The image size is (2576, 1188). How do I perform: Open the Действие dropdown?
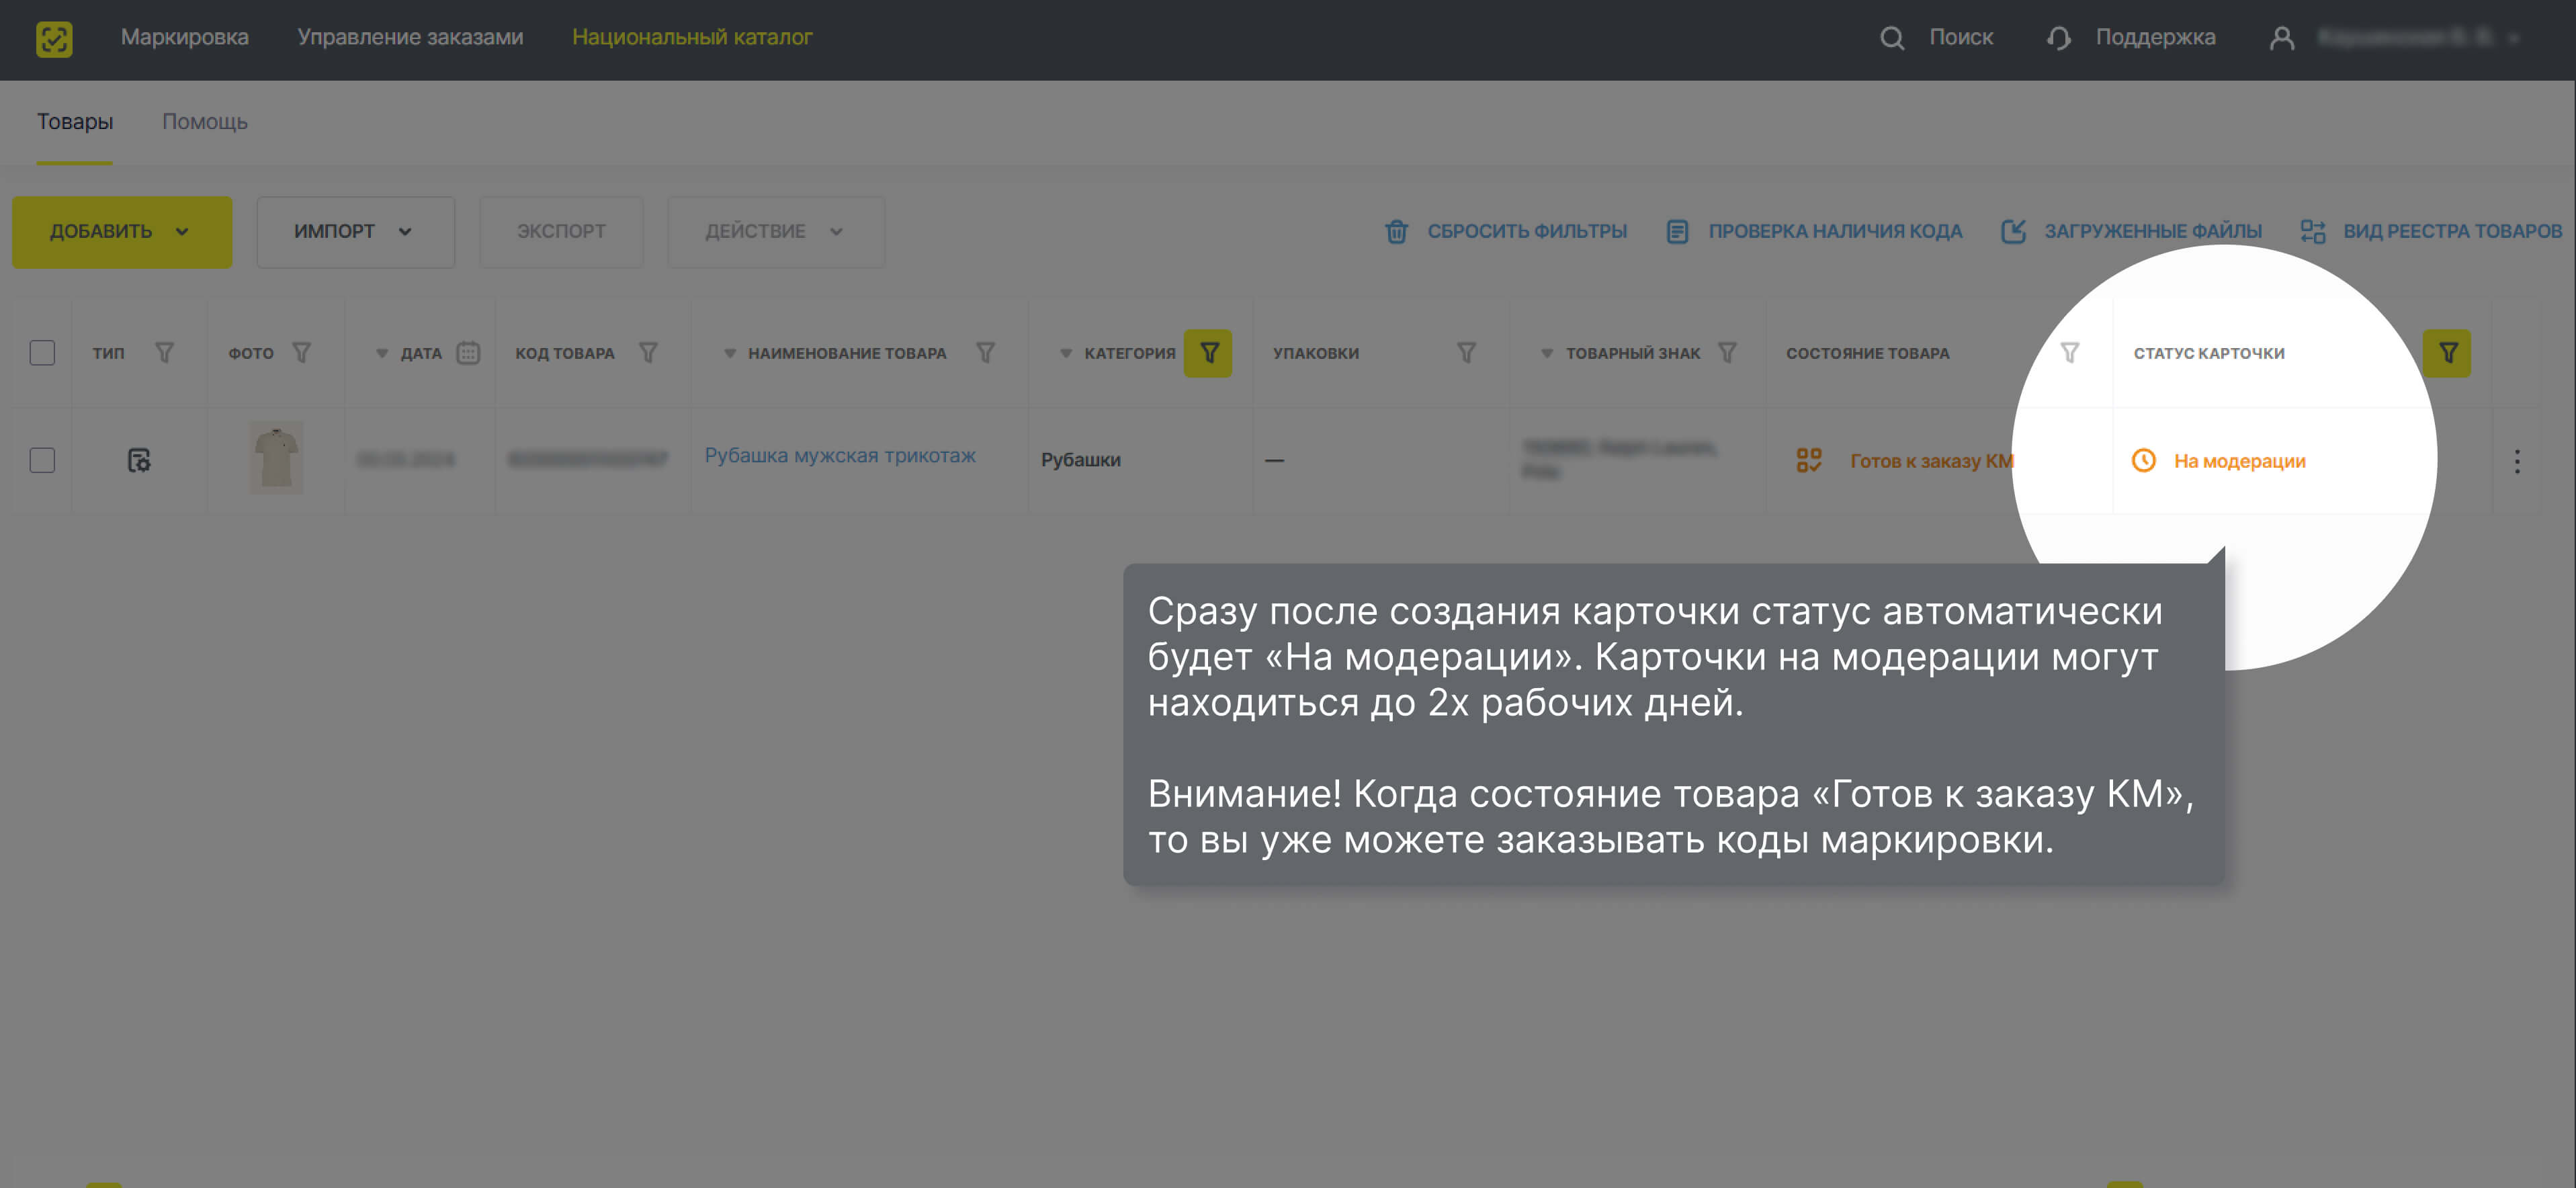pos(775,231)
